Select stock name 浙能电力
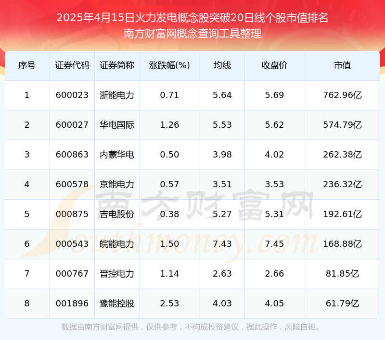Viewport: 385px width, 340px height. [x=117, y=95]
